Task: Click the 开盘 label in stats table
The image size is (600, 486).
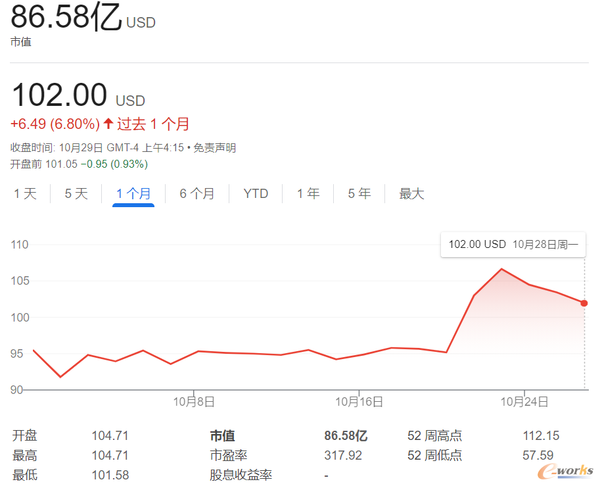Action: click(25, 436)
